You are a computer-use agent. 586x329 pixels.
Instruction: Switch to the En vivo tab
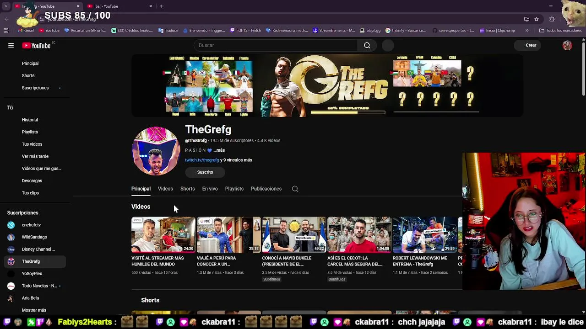(x=210, y=189)
